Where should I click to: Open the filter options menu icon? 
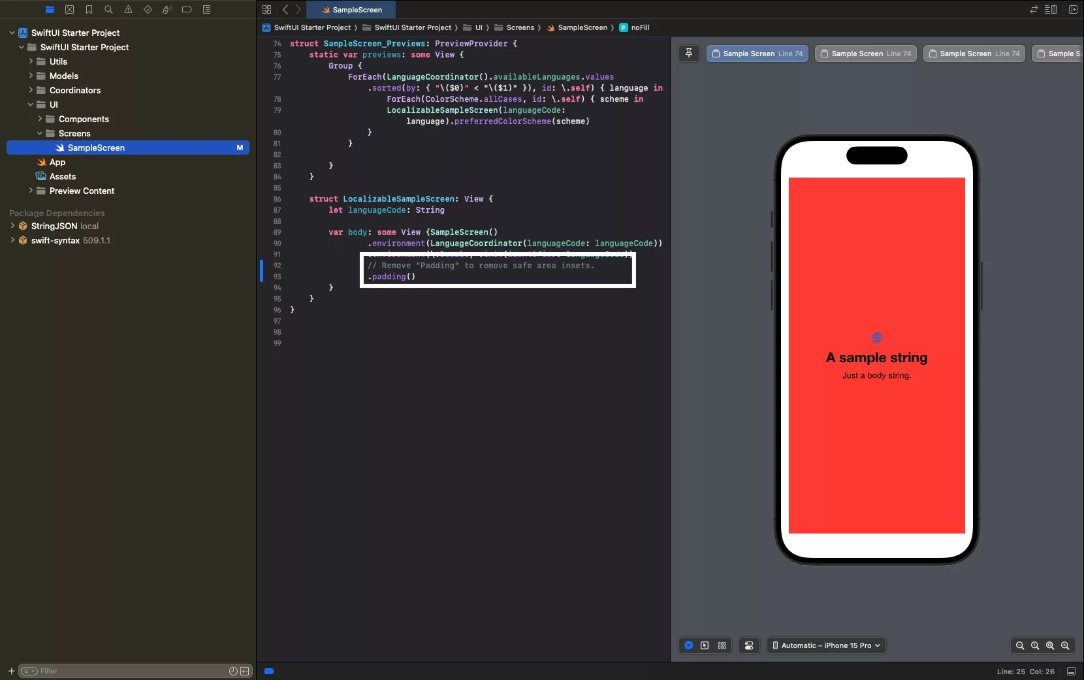click(29, 671)
